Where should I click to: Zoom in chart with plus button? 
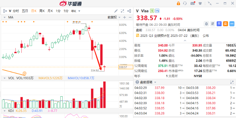coord(125,17)
